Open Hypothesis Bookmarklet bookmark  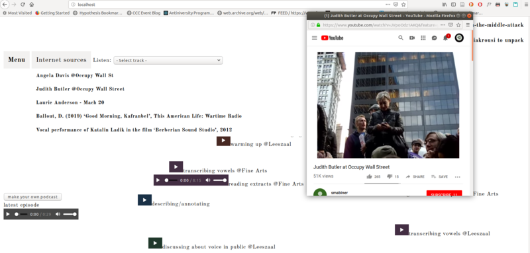click(98, 13)
